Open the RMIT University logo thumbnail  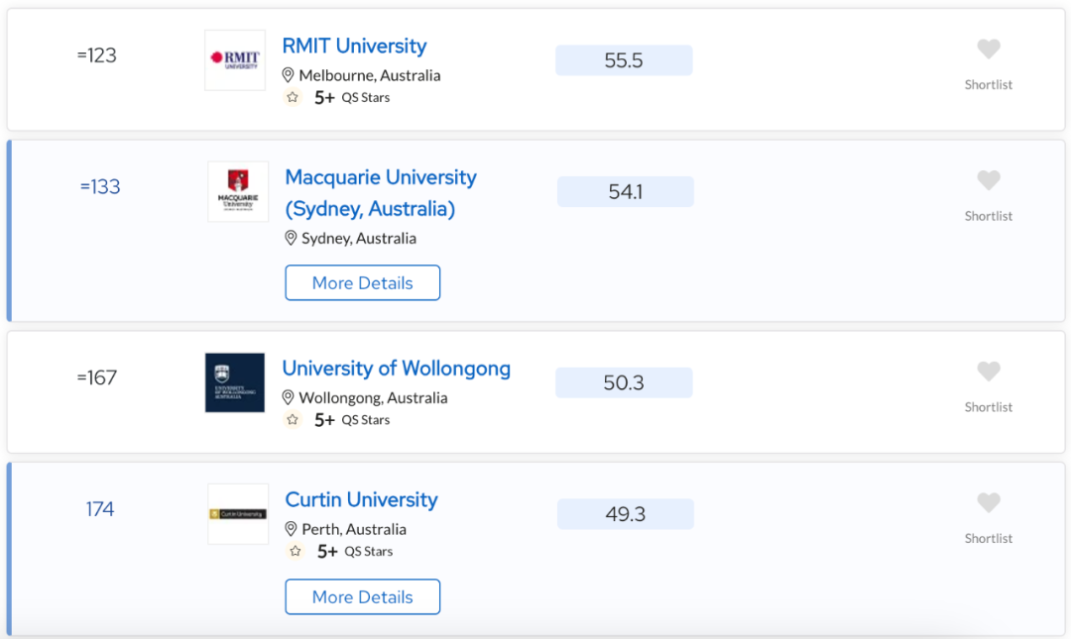pos(235,60)
